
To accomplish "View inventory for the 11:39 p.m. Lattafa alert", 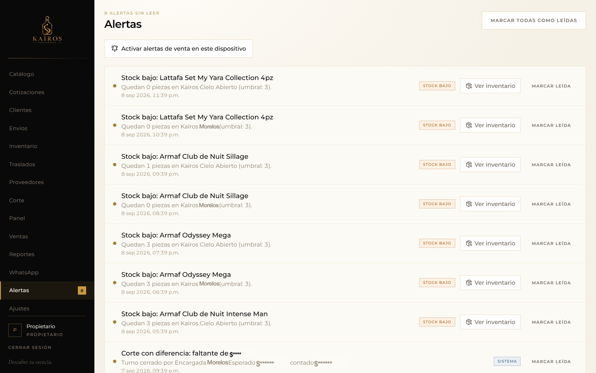I will [490, 86].
